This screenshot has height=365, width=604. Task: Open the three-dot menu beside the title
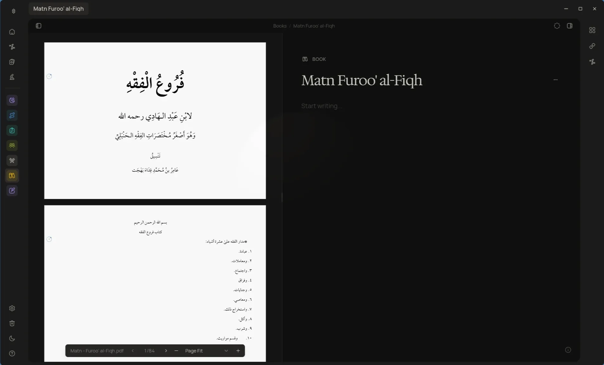555,80
